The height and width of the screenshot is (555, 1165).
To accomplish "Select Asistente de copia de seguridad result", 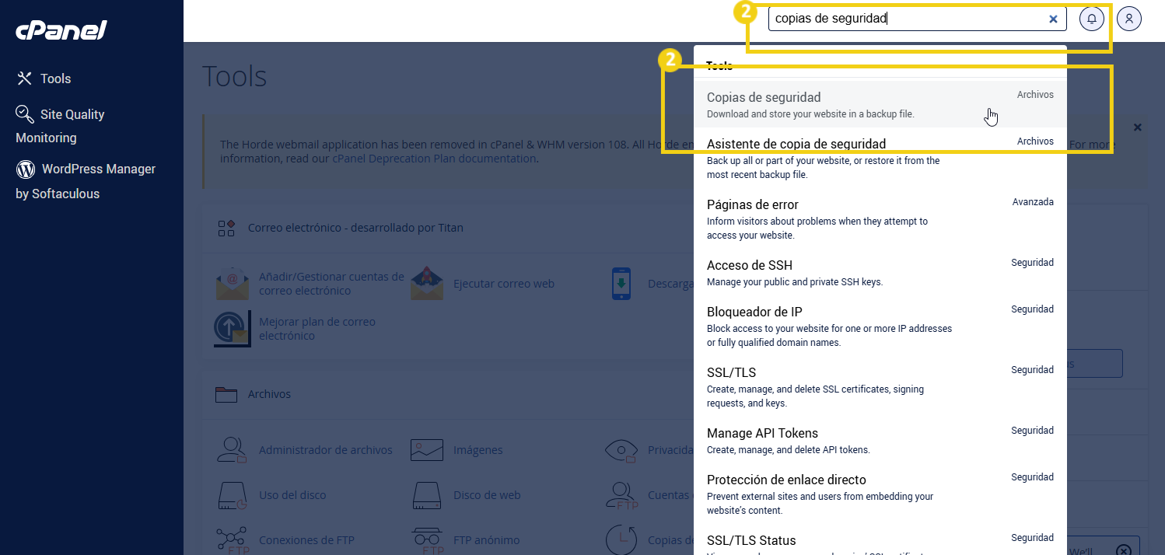I will coord(880,158).
